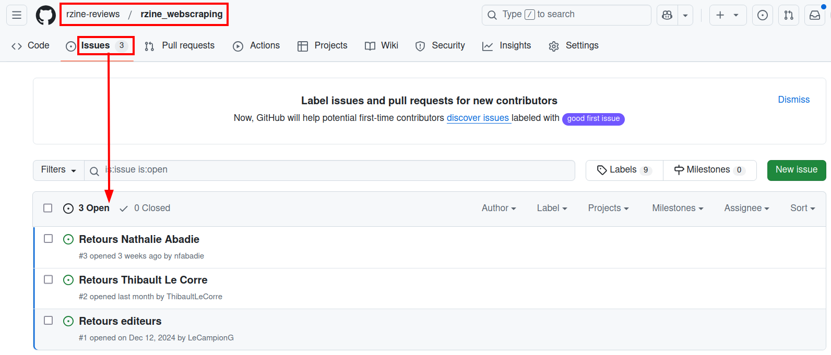Expand the Sort dropdown
This screenshot has height=355, width=831.
pyautogui.click(x=802, y=208)
